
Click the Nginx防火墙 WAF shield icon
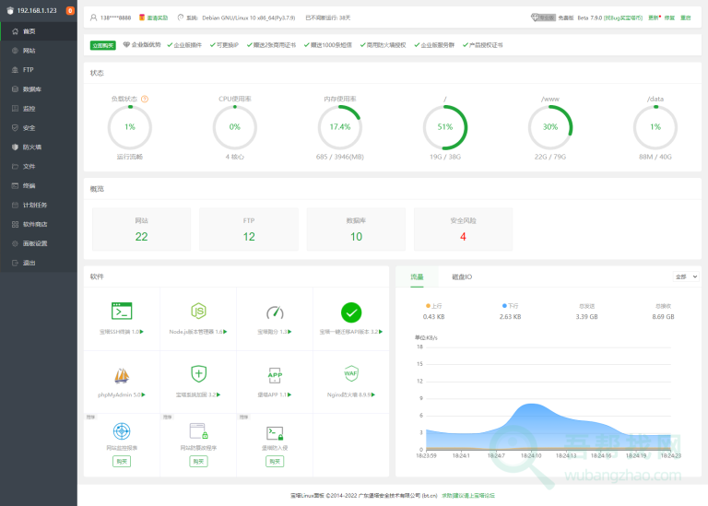pos(350,374)
